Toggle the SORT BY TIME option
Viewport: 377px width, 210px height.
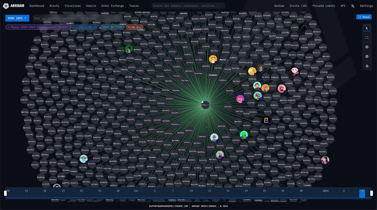(112, 27)
